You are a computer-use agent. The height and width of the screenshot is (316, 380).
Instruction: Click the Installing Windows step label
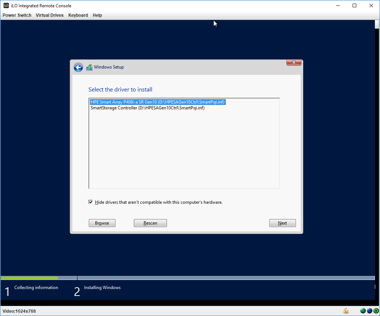coord(102,288)
